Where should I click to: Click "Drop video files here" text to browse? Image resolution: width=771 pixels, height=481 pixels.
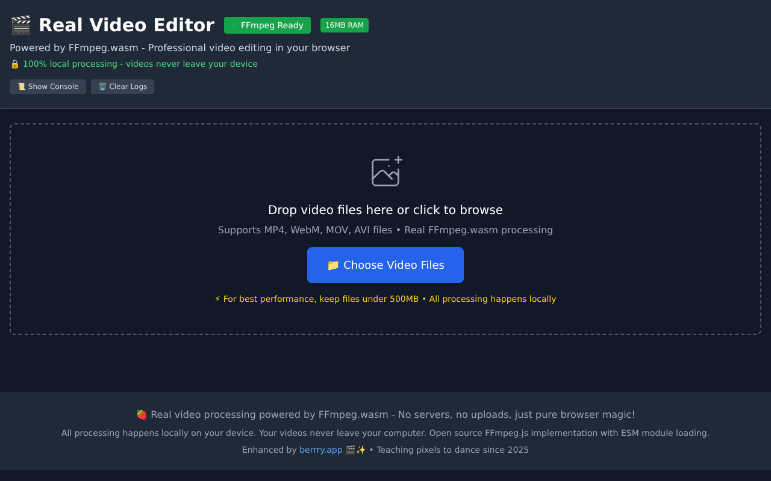point(385,210)
